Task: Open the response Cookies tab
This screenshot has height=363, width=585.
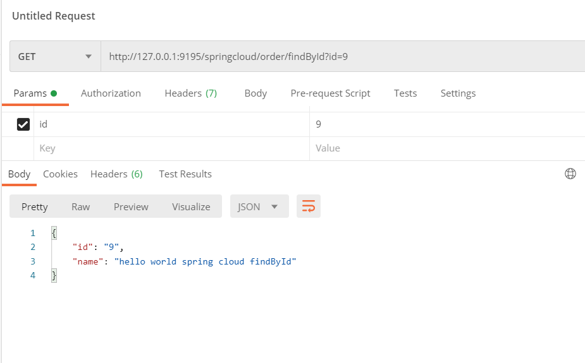Action: tap(60, 174)
